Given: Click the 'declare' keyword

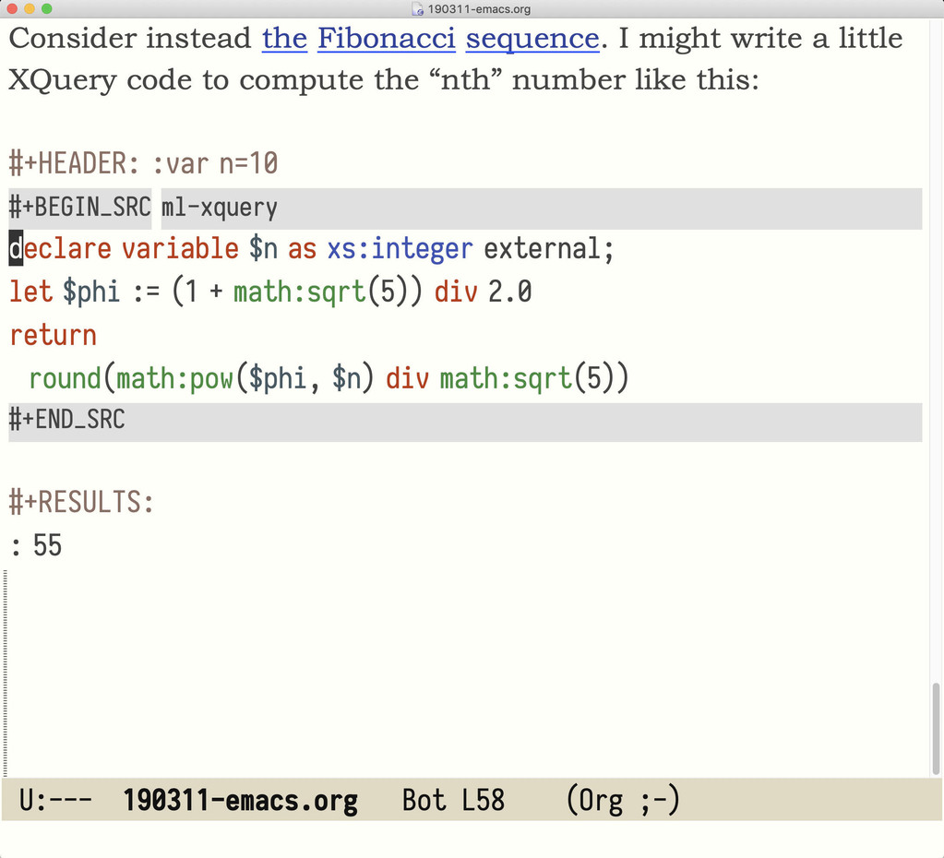Looking at the screenshot, I should click(x=60, y=249).
